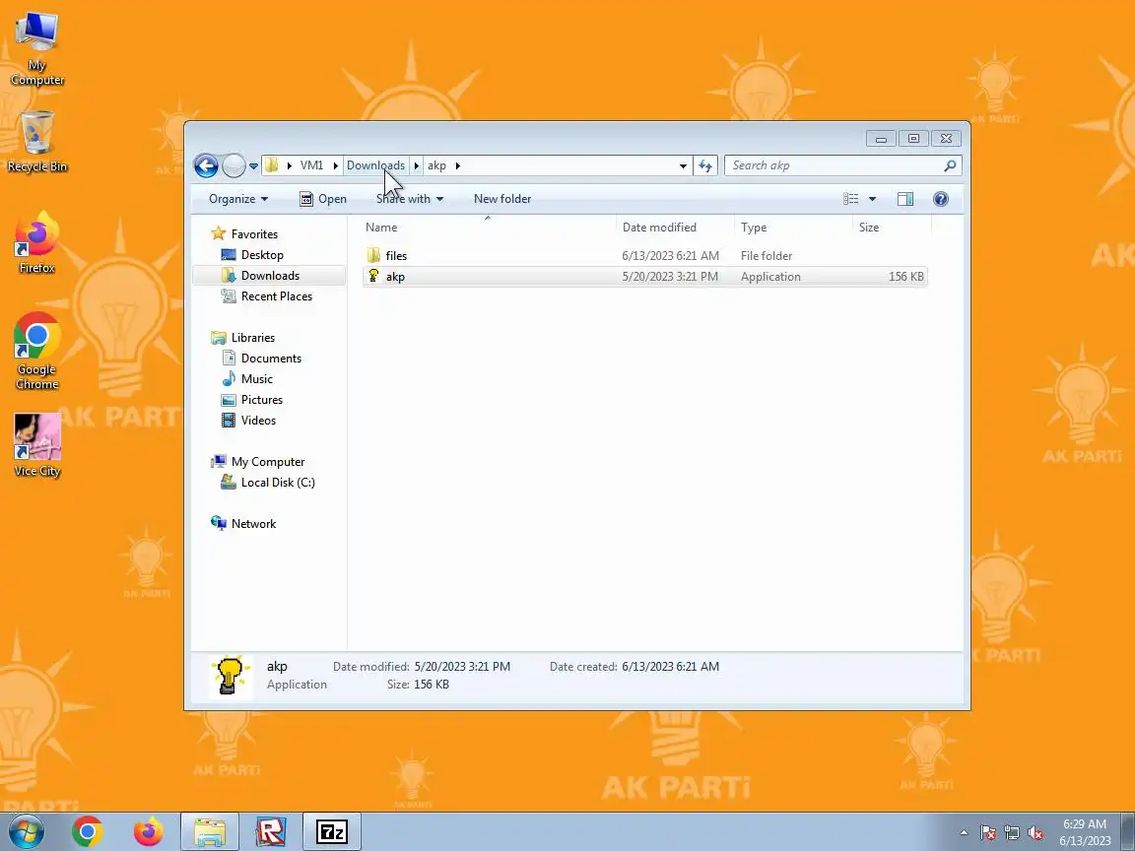Screen dimensions: 1135x851
Task: Click the Show desktop button at taskbar end
Action: coord(1128,832)
